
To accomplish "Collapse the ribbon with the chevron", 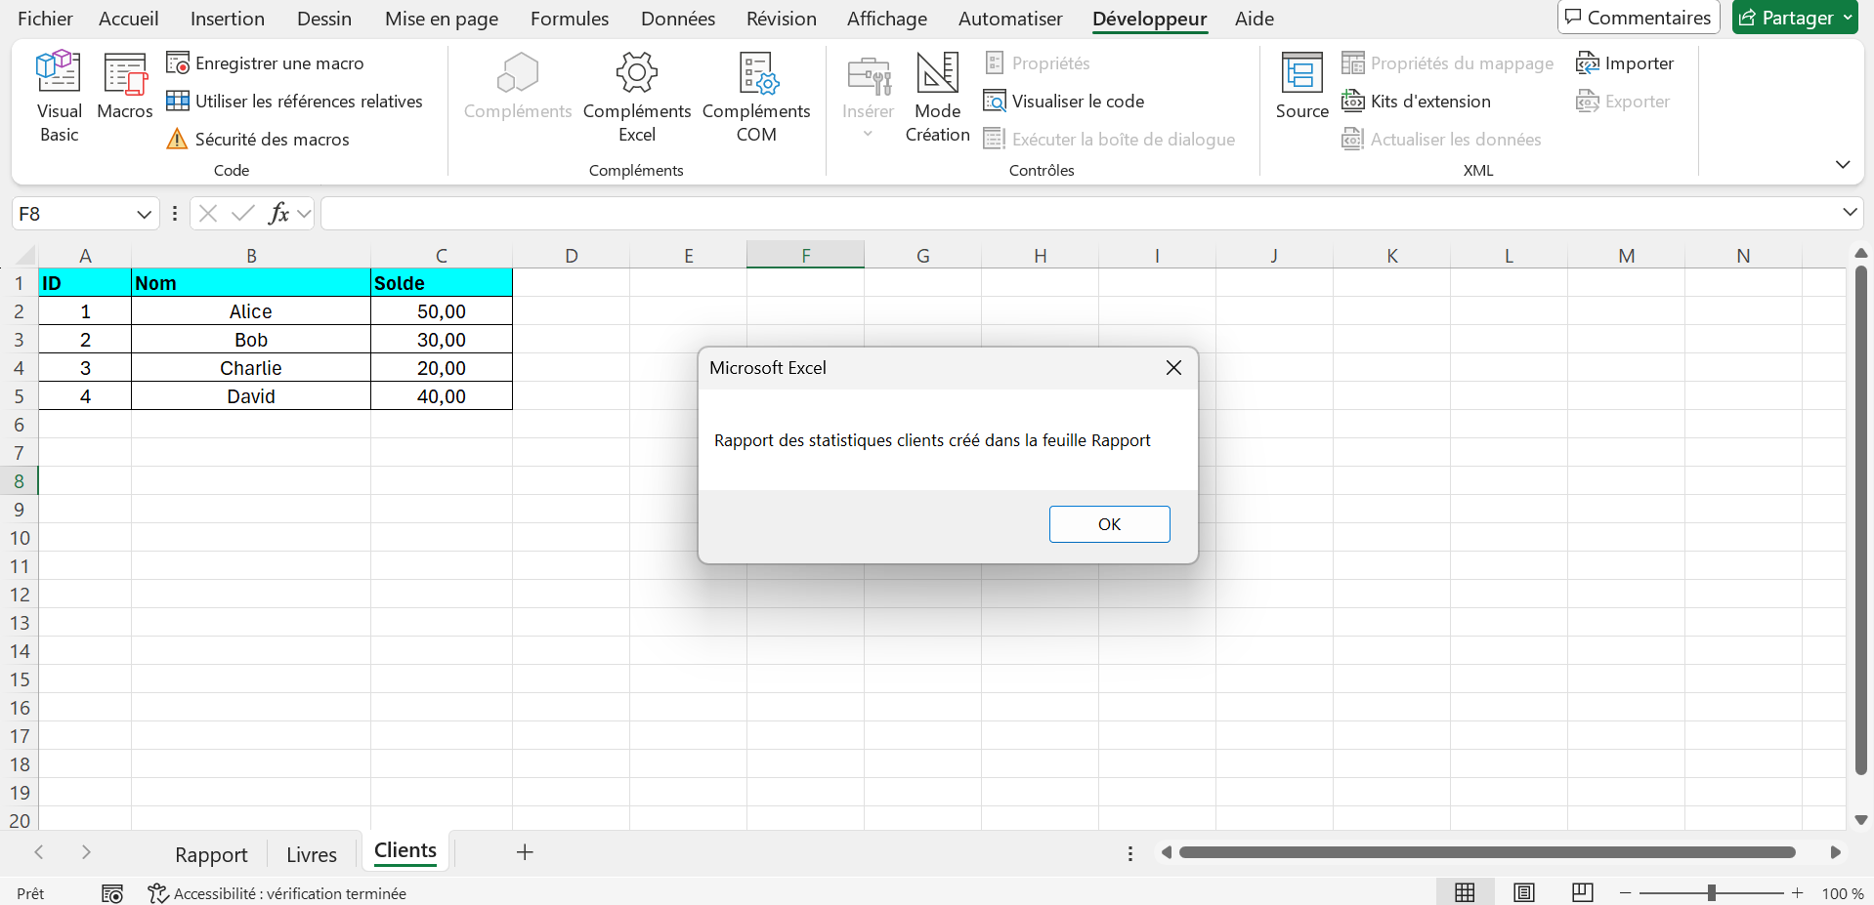I will click(1843, 164).
